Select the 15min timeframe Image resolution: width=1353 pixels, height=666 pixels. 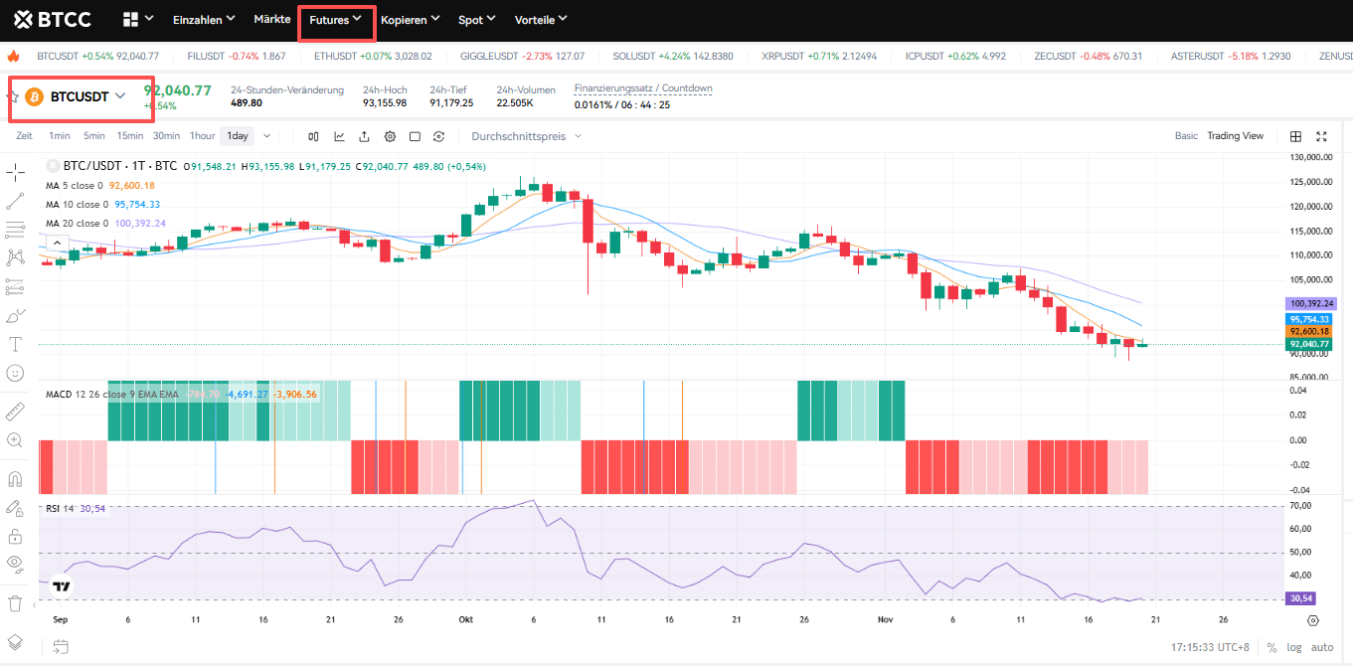pos(129,136)
